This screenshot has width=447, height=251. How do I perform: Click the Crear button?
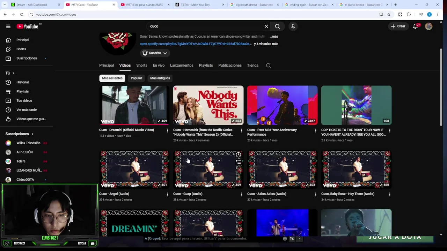398,26
